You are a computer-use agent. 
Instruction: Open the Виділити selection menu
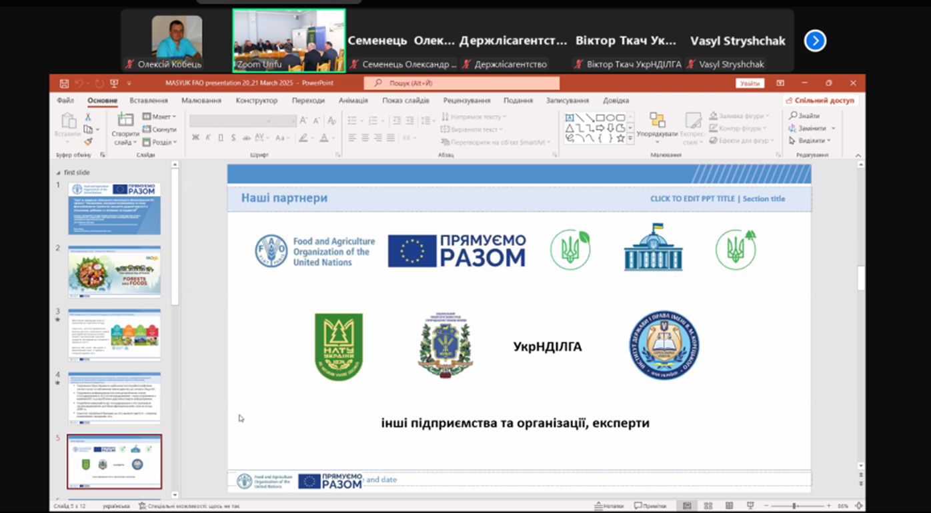(810, 141)
